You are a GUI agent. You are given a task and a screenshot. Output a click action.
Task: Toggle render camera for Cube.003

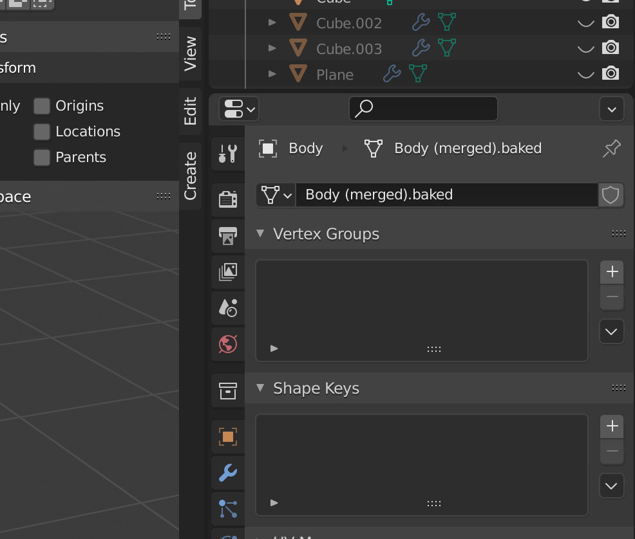pos(611,48)
